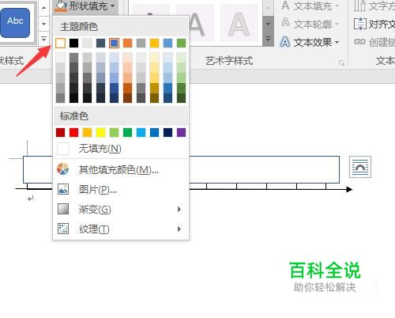Open layout options button beside text box

pyautogui.click(x=360, y=167)
